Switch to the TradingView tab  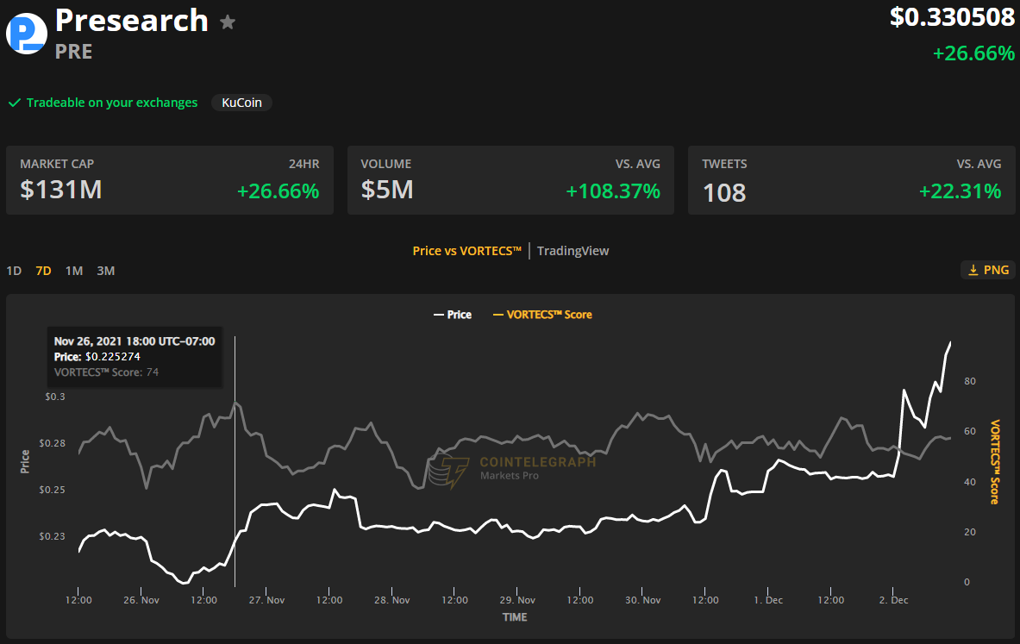573,251
